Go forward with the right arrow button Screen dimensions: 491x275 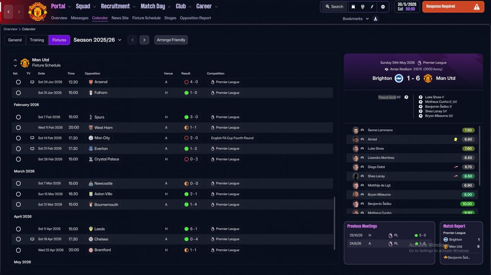[19, 12]
